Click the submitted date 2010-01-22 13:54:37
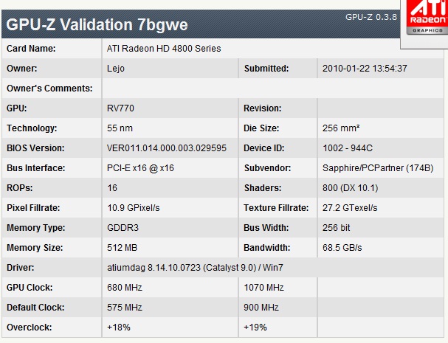Image resolution: width=448 pixels, height=343 pixels. pos(365,69)
